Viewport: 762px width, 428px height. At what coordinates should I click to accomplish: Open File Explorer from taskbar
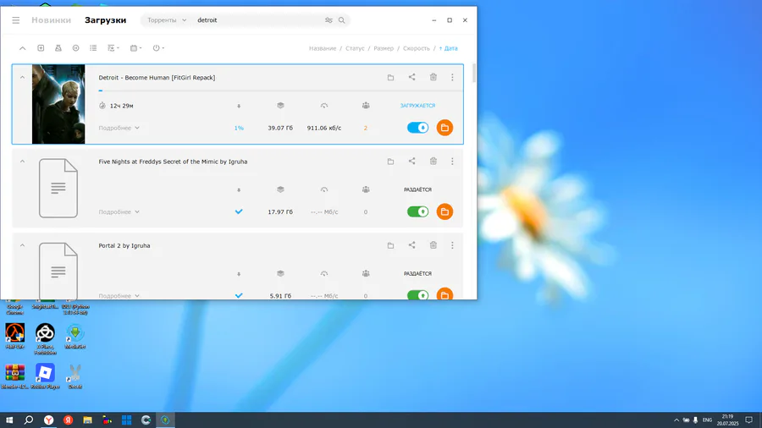click(87, 420)
